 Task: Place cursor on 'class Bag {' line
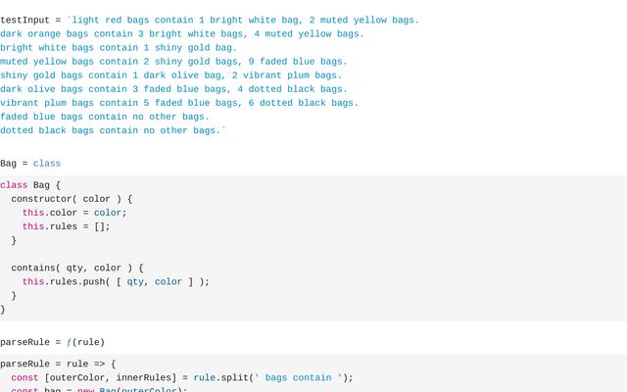coord(30,185)
